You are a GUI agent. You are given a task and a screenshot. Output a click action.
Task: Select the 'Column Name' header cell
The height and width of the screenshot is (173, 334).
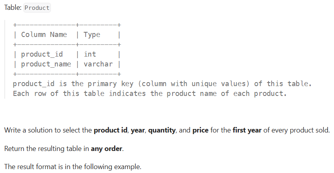click(x=44, y=35)
